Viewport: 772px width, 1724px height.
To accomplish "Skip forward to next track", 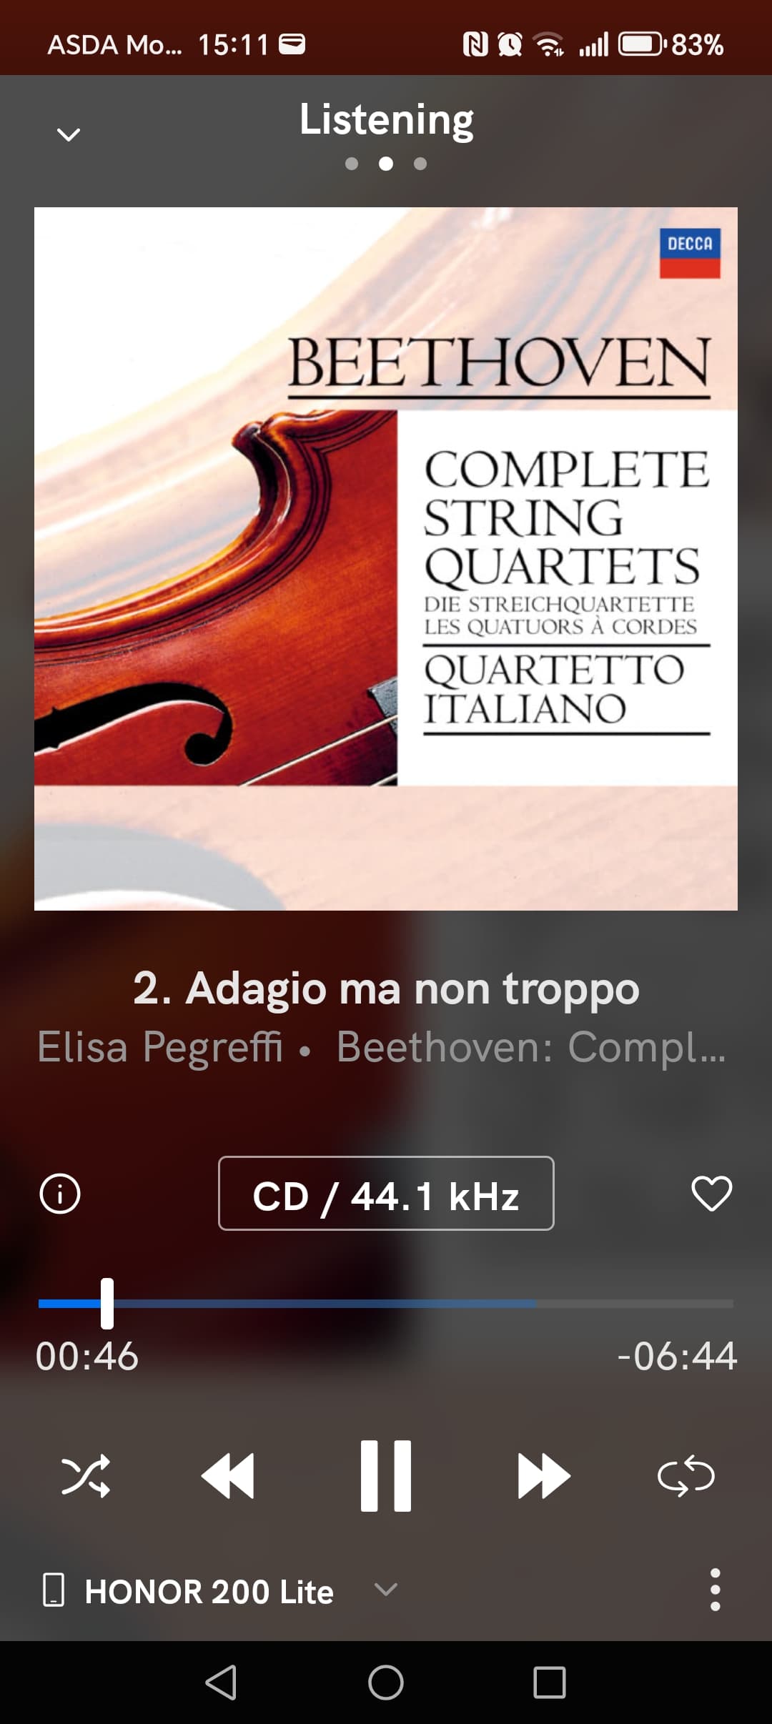I will (543, 1476).
